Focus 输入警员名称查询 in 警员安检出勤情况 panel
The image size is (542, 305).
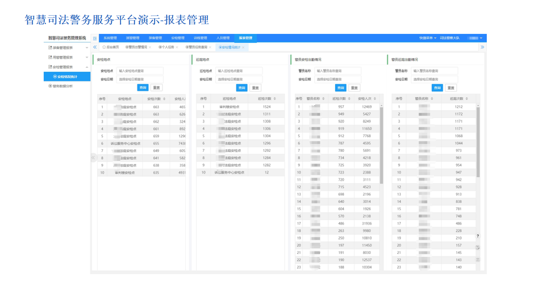point(338,71)
